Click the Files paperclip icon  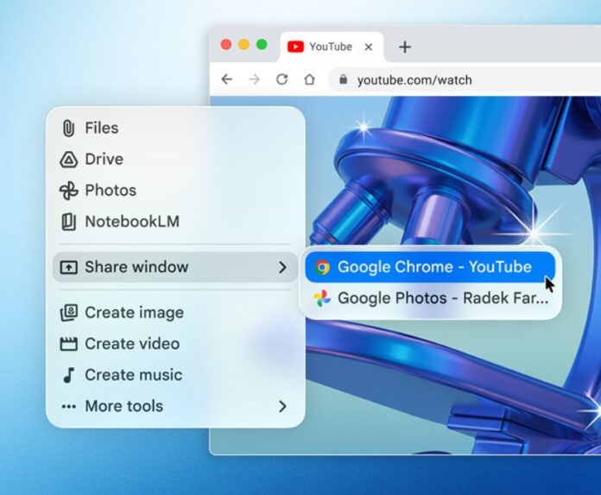[x=68, y=128]
